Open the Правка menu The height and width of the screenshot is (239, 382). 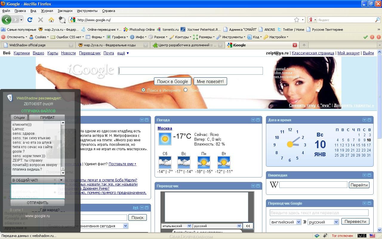[x=20, y=11]
